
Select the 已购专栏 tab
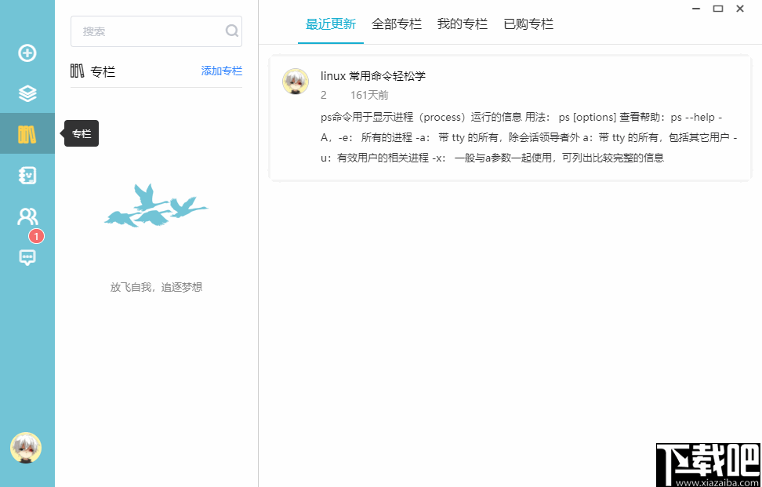pos(528,24)
